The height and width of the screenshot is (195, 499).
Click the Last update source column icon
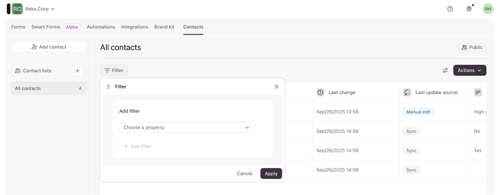pyautogui.click(x=407, y=92)
